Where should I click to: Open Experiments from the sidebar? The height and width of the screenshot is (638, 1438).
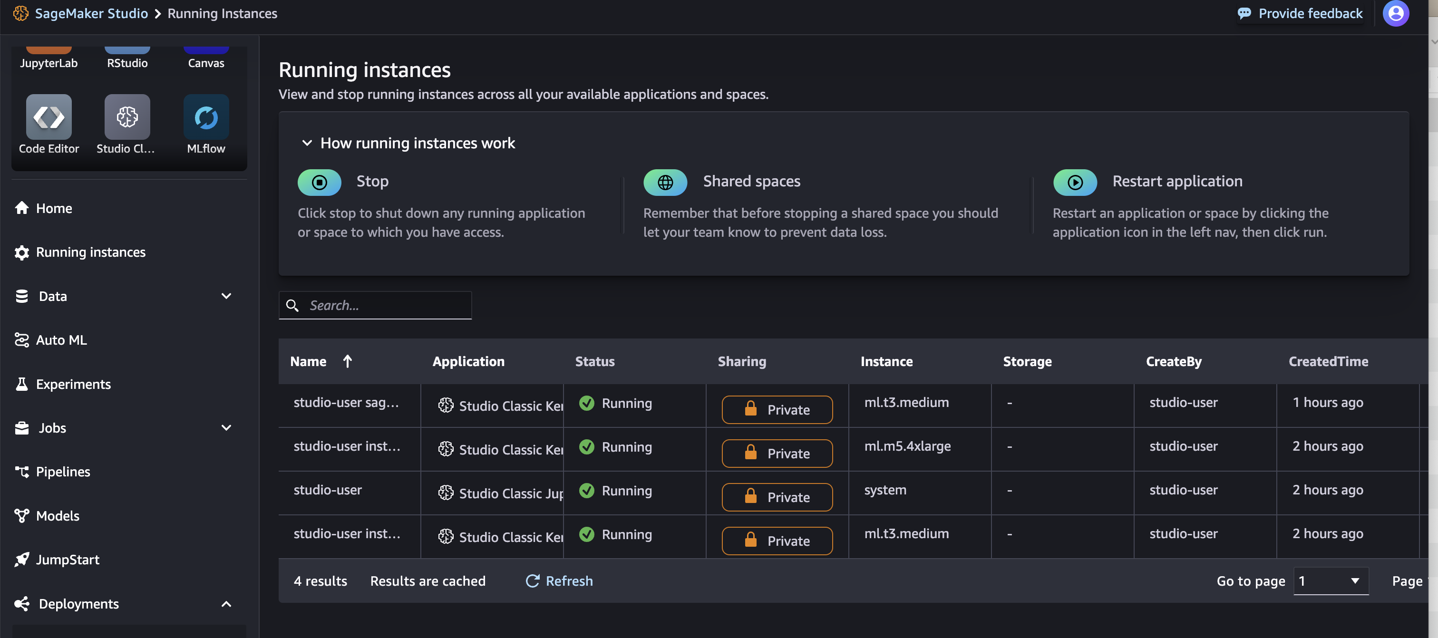[x=73, y=384]
